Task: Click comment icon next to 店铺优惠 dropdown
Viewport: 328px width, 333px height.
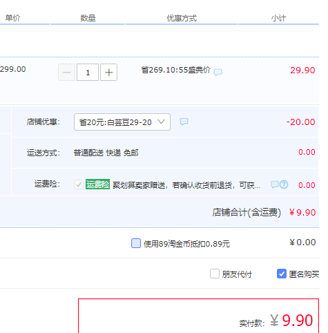Action: (x=184, y=122)
